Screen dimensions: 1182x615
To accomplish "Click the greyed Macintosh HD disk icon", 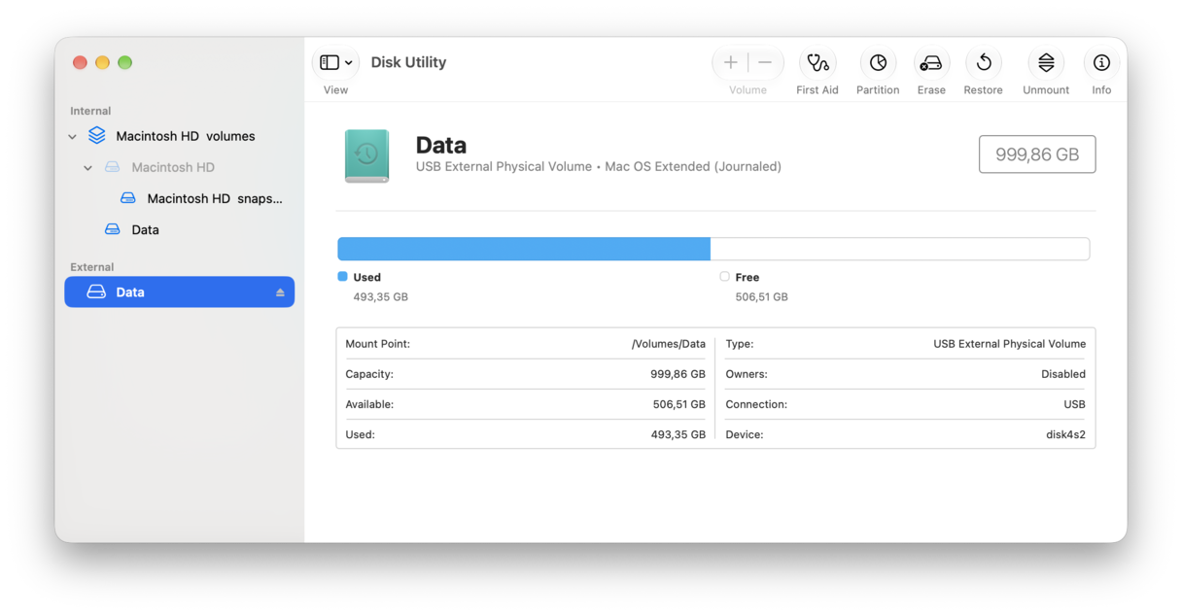I will coord(113,167).
